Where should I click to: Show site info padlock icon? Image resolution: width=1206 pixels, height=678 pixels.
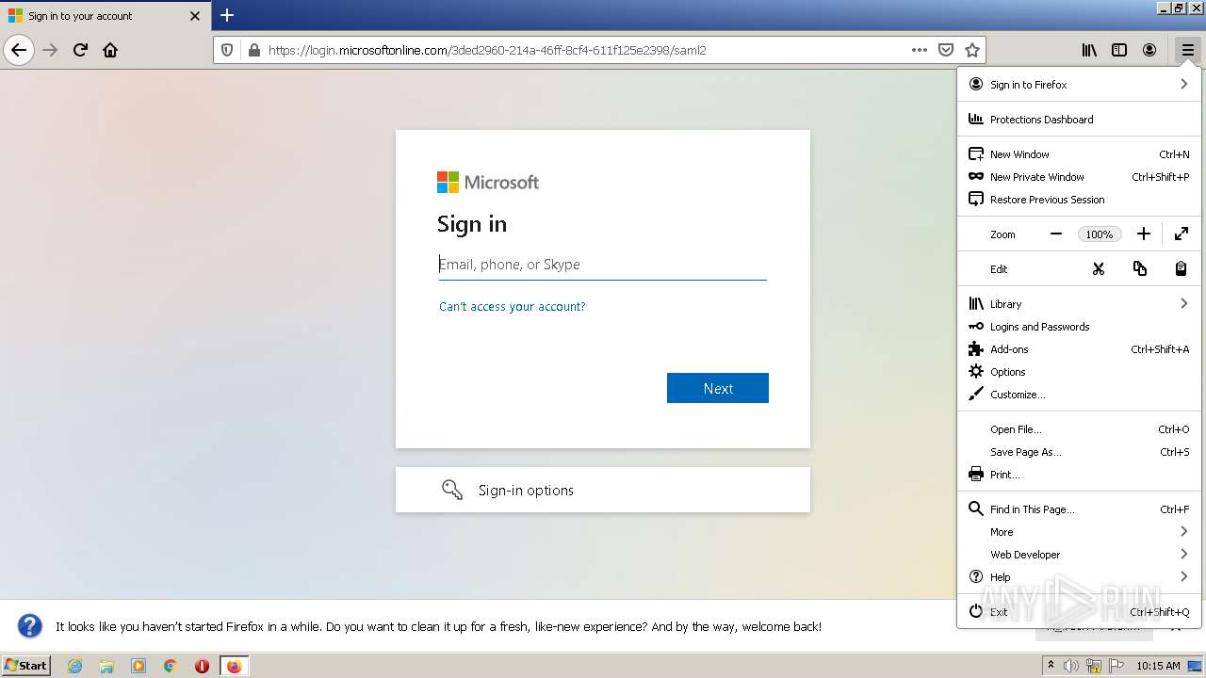(253, 50)
